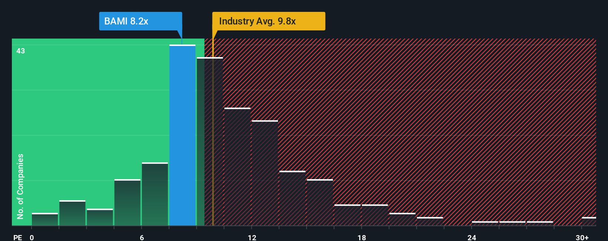Image resolution: width=608 pixels, height=241 pixels.
Task: Click the x-axis tick label 30+
Action: [582, 237]
